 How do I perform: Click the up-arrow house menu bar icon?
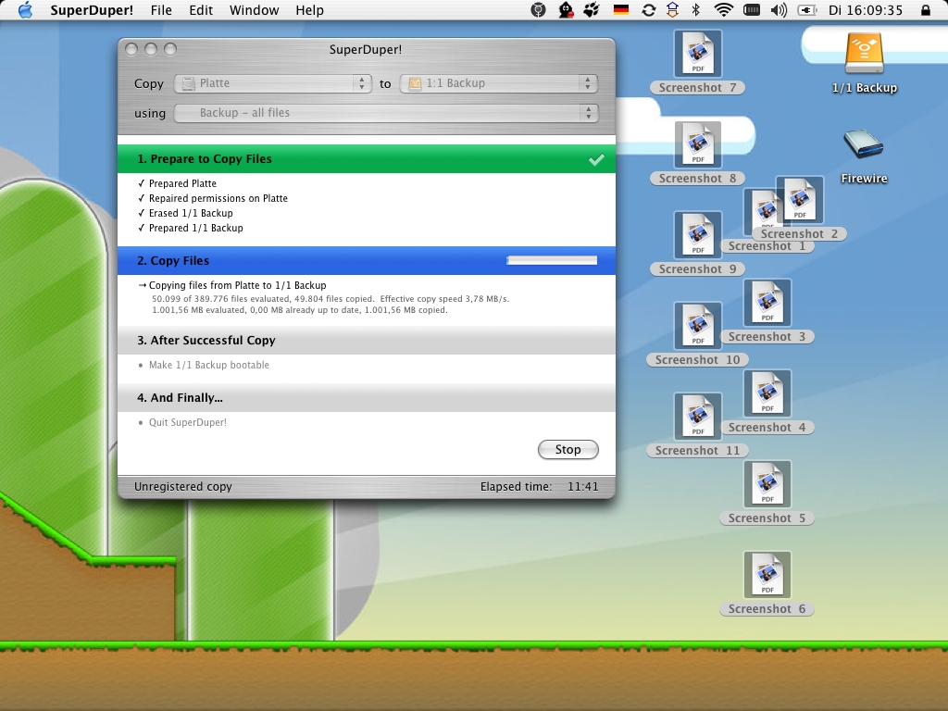[672, 10]
